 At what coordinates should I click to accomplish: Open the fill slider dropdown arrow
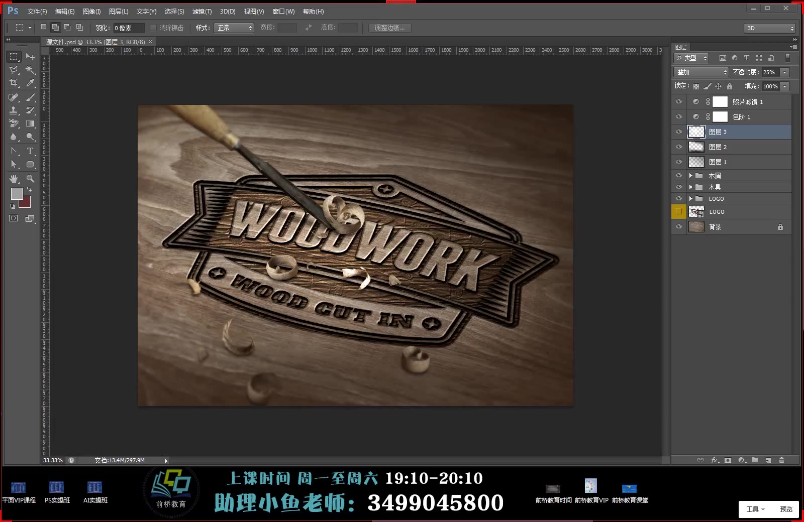[x=785, y=86]
